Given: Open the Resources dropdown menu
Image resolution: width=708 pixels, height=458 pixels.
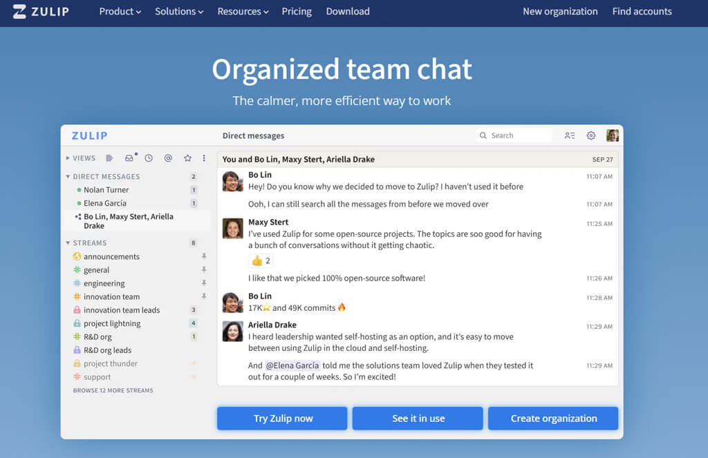Looking at the screenshot, I should tap(243, 11).
